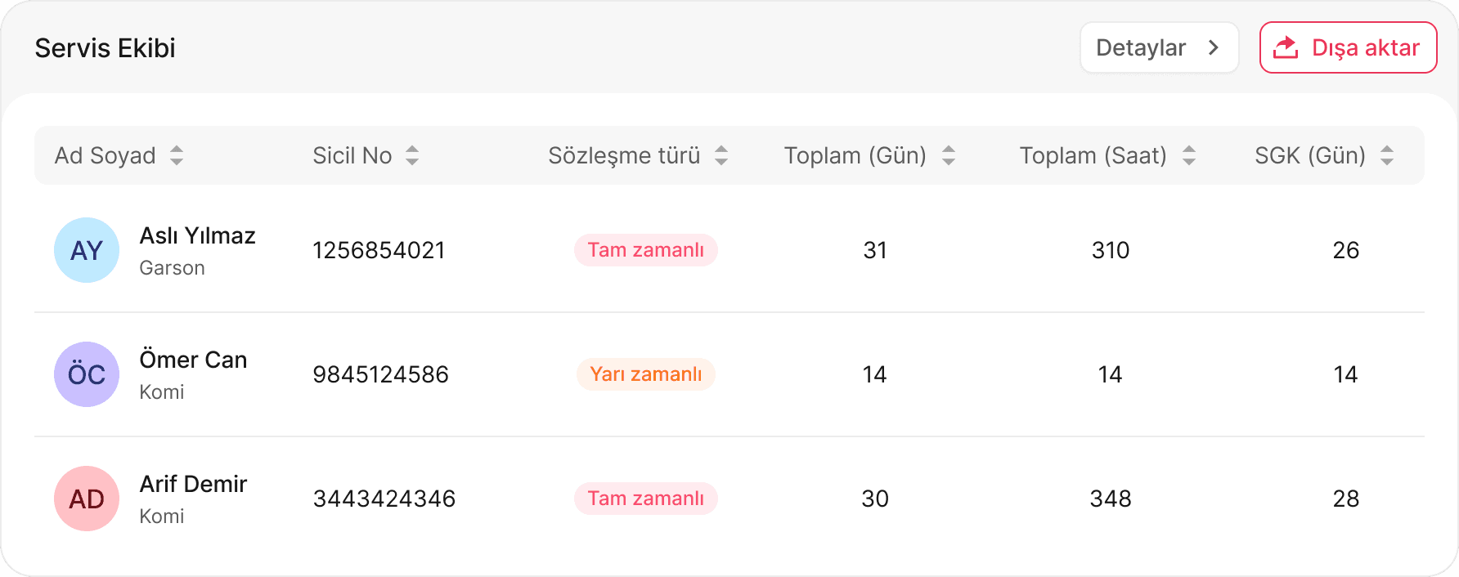Select the Arif Demir name link
The image size is (1459, 577).
coord(193,485)
